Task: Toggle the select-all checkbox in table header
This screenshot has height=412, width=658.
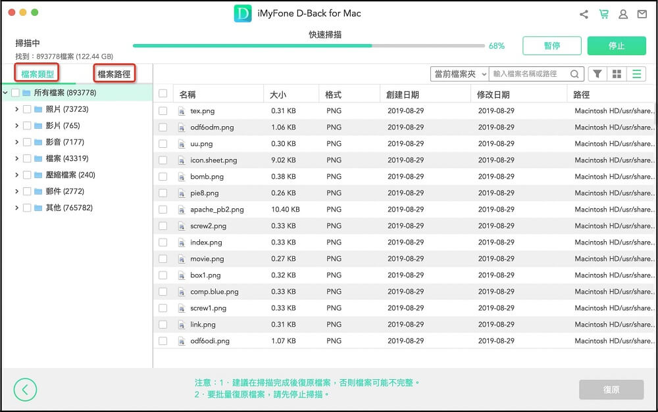Action: 163,95
